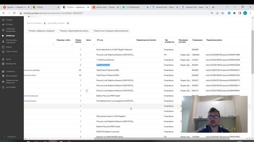Click Пометить все посещения просмотренными button
This screenshot has height=142, width=254.
pyautogui.click(x=111, y=31)
